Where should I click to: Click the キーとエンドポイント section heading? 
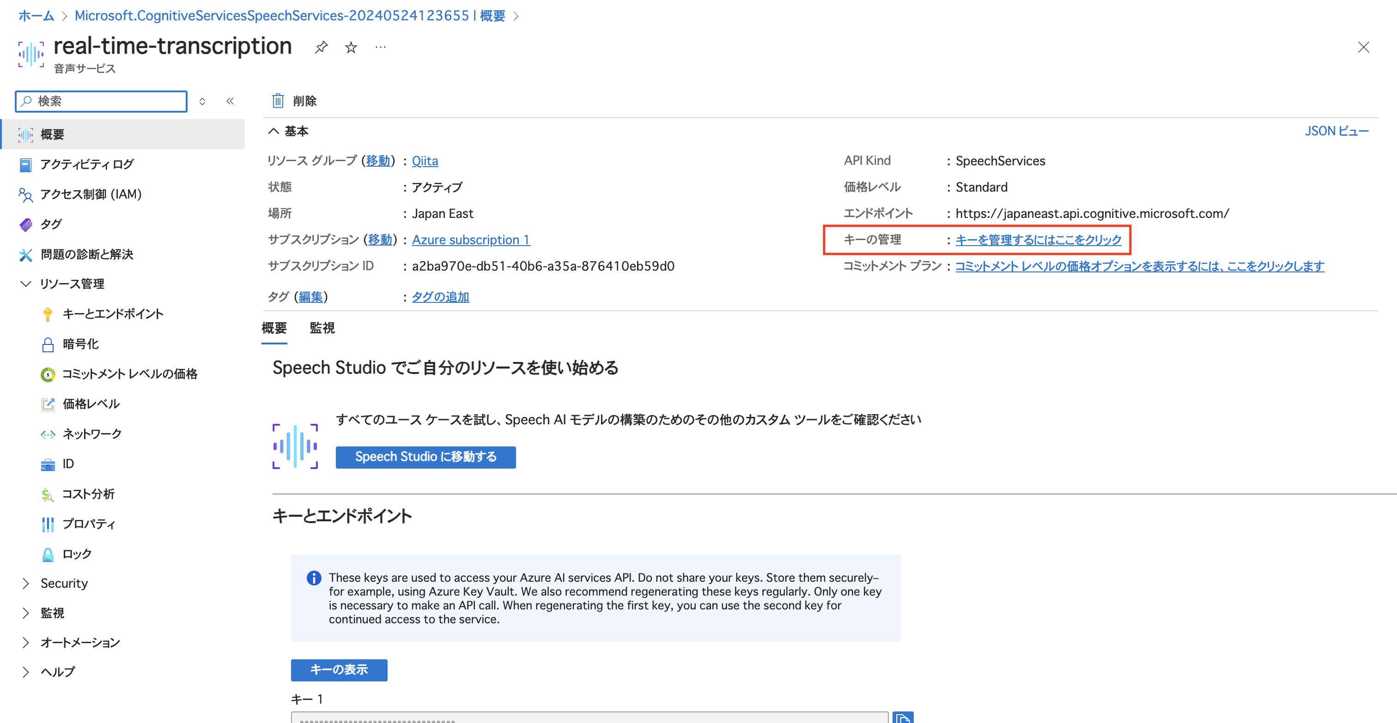(x=342, y=516)
